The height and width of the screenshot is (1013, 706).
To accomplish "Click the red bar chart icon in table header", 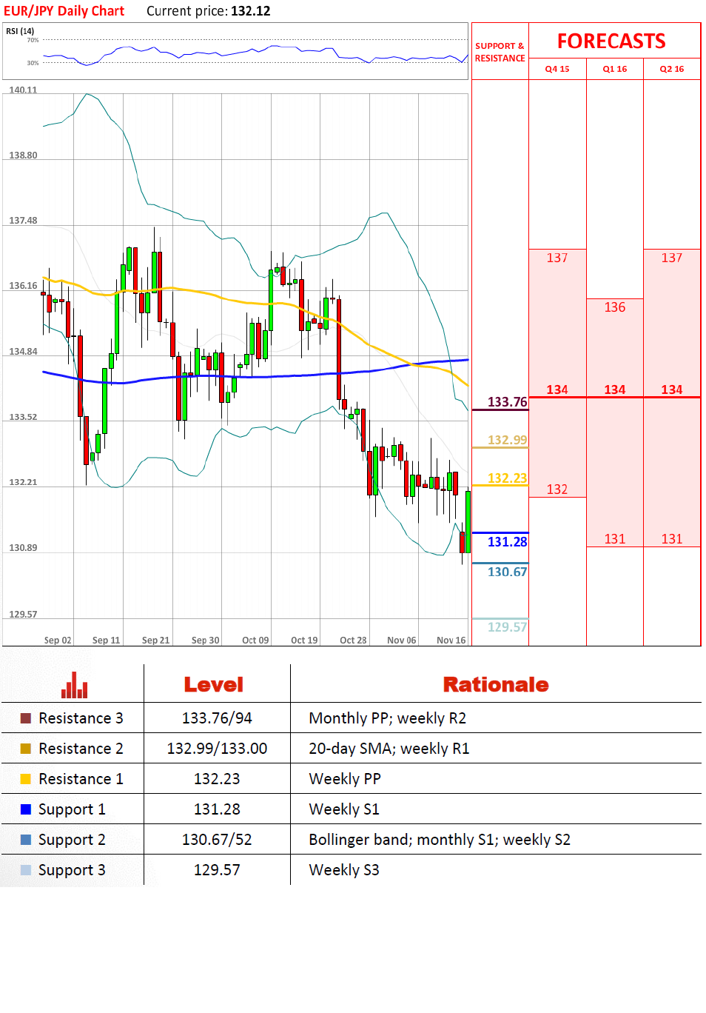I will (x=74, y=685).
